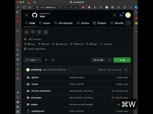Click the GitHub Octocat logo
Viewport: 153px width, 114px height.
[35, 15]
